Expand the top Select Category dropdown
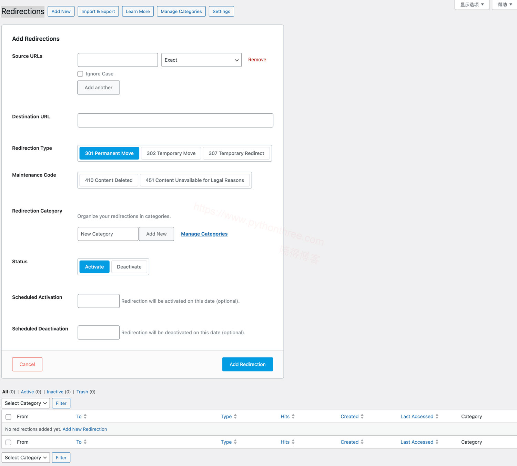This screenshot has width=517, height=466. coord(26,403)
